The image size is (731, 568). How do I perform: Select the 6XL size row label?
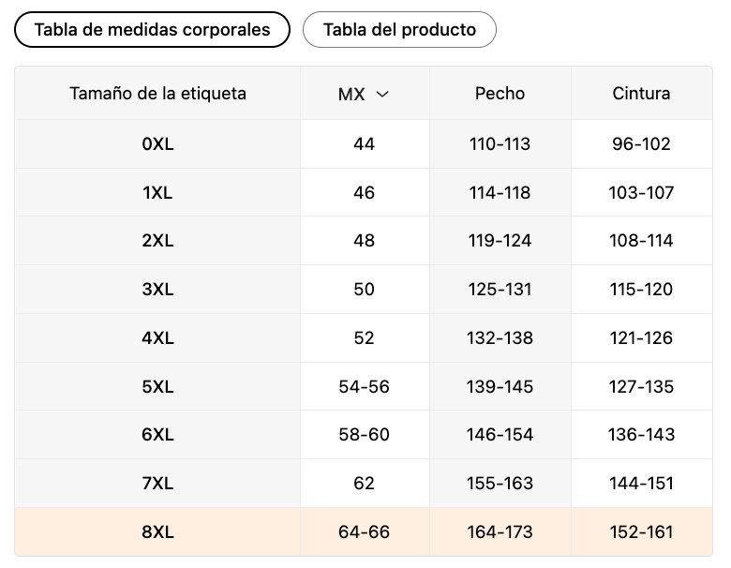[158, 435]
